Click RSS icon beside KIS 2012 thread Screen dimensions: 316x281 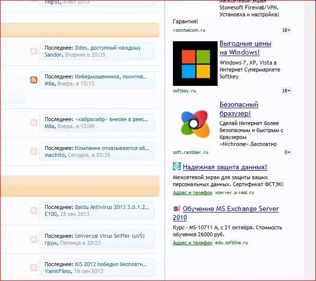pyautogui.click(x=34, y=268)
